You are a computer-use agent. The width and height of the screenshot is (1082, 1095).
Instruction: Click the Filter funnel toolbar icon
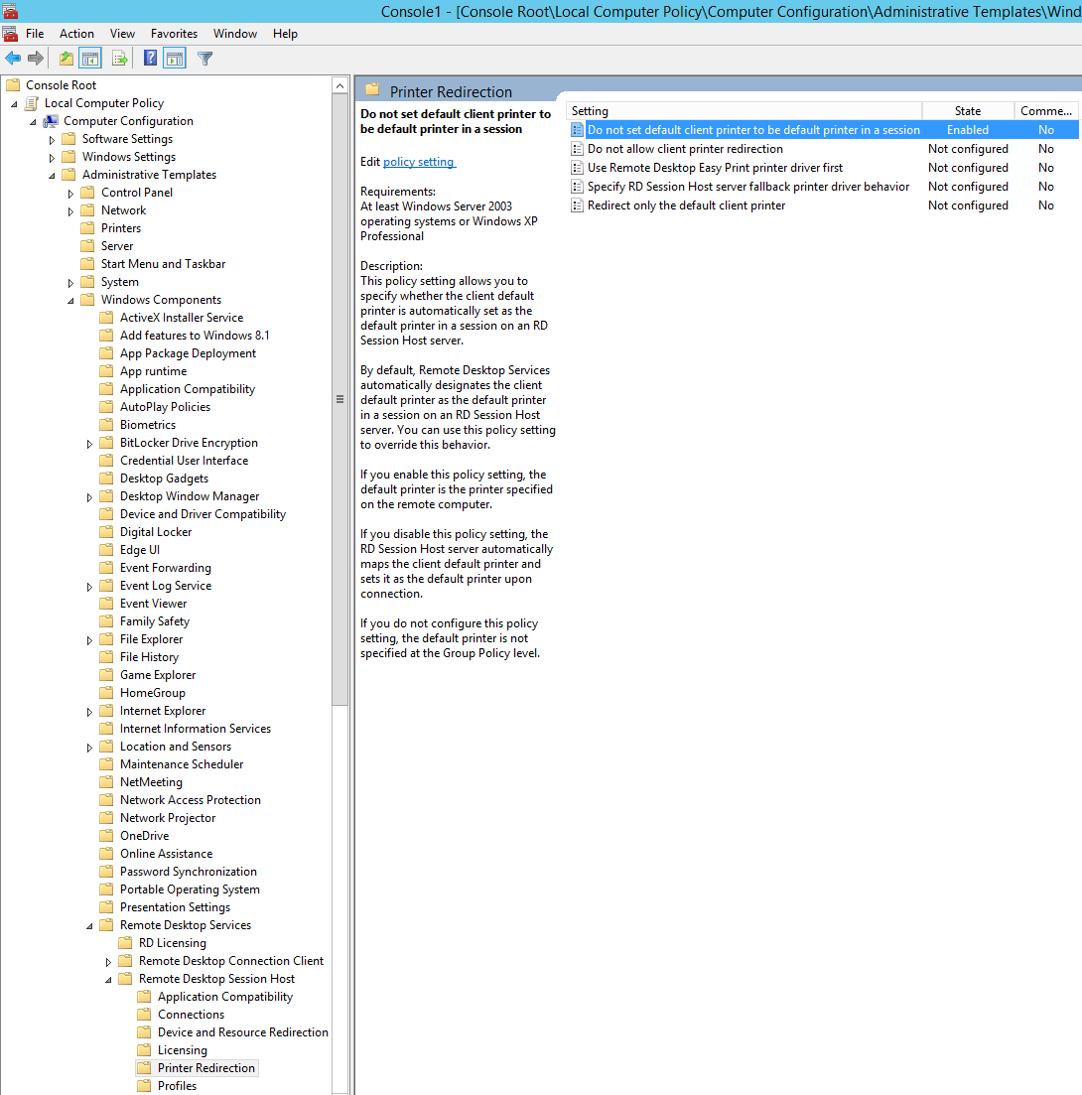205,59
